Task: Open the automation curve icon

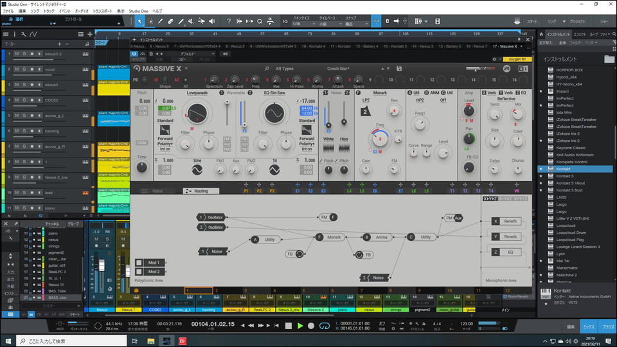Action: [x=33, y=34]
